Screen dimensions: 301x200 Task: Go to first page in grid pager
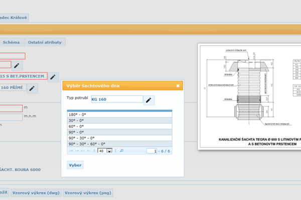(71, 151)
